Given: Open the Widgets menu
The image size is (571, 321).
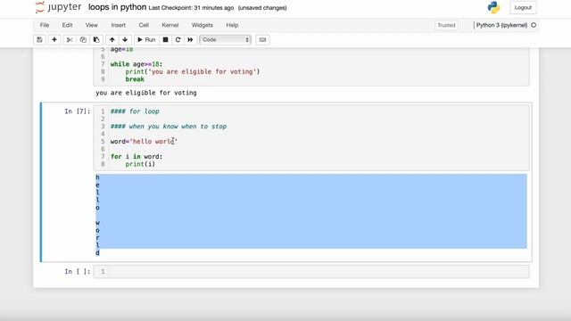Looking at the screenshot, I should click(203, 25).
